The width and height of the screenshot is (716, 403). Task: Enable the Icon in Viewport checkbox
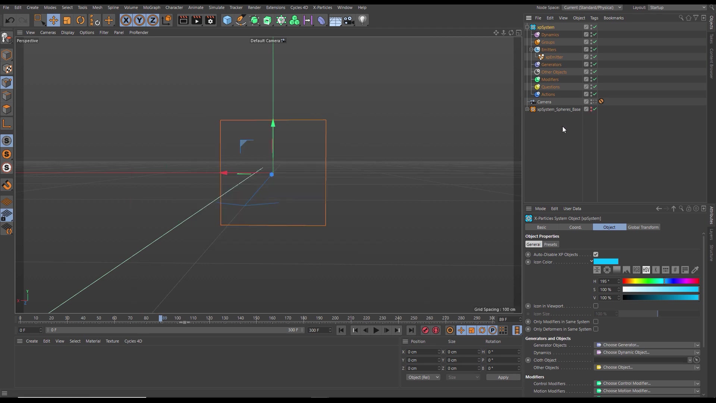pos(596,306)
